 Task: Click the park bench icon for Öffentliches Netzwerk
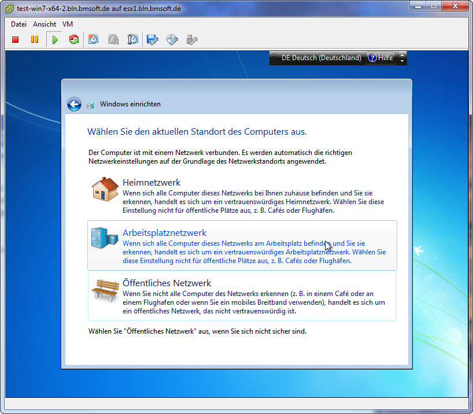pos(105,290)
